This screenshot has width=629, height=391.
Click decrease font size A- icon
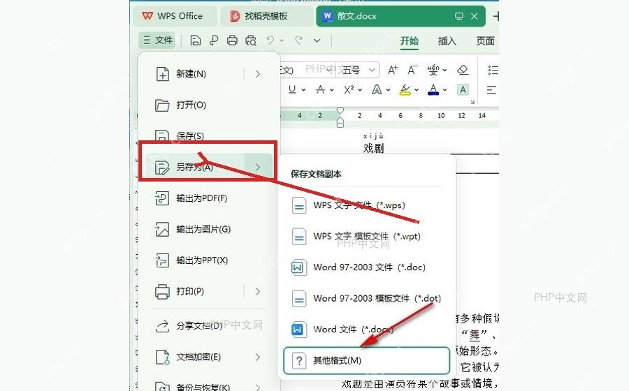[x=412, y=70]
